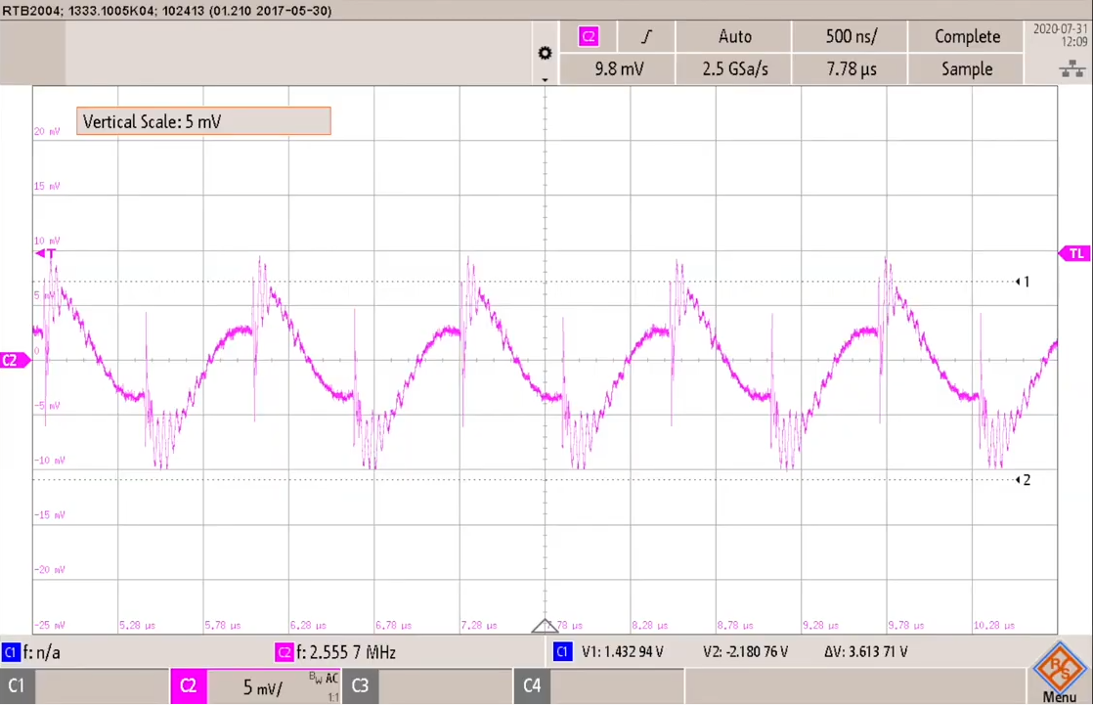Click the blue C1 frequency measurement badge
Image resolution: width=1093 pixels, height=705 pixels.
pyautogui.click(x=10, y=653)
